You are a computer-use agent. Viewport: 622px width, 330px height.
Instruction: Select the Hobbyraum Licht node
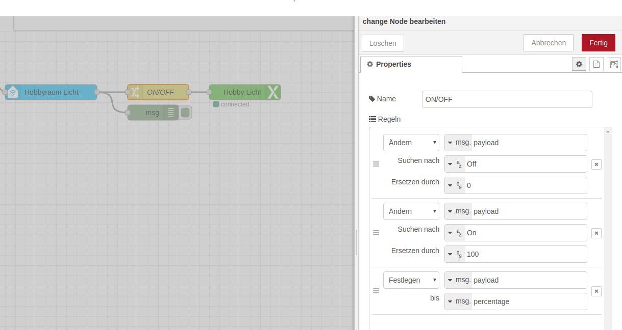coord(51,92)
